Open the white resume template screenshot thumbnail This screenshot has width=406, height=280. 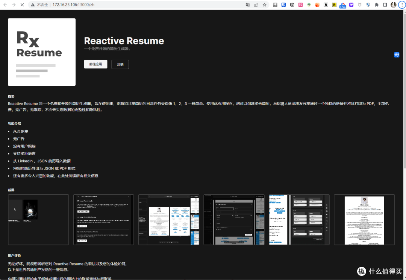click(364, 219)
